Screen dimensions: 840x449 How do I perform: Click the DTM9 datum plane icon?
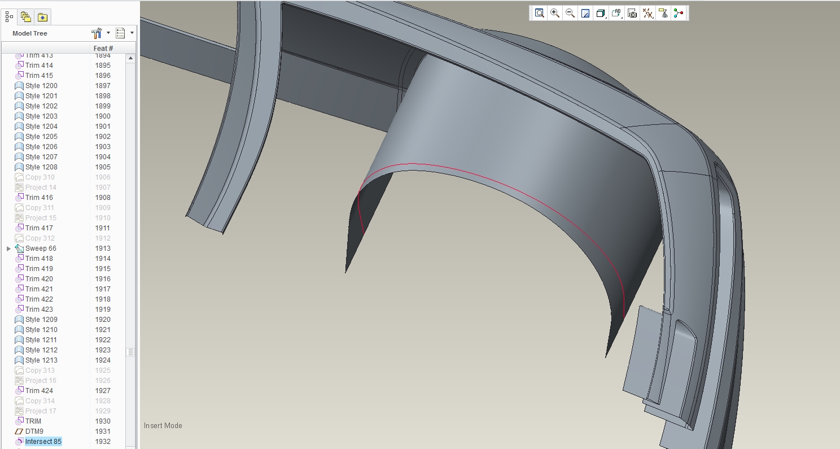coord(19,431)
